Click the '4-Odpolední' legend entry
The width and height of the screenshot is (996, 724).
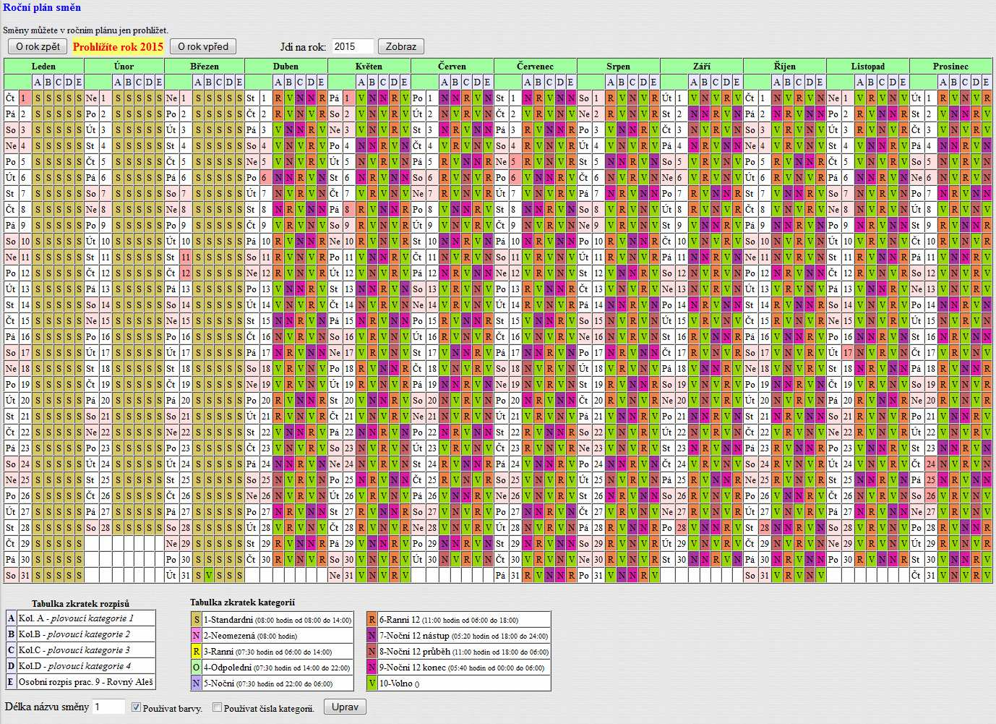[278, 668]
